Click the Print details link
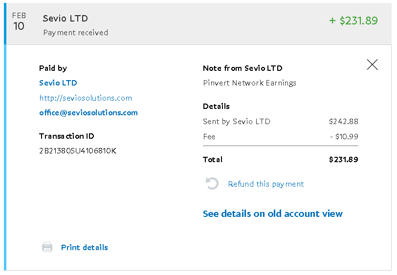The image size is (397, 275). 85,247
